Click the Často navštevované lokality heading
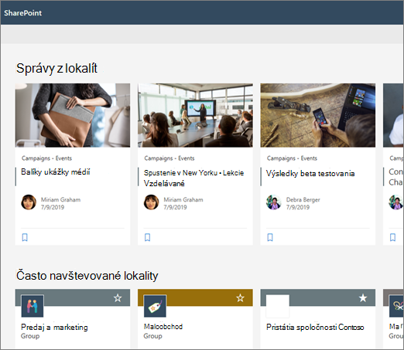404x350 pixels. (87, 276)
